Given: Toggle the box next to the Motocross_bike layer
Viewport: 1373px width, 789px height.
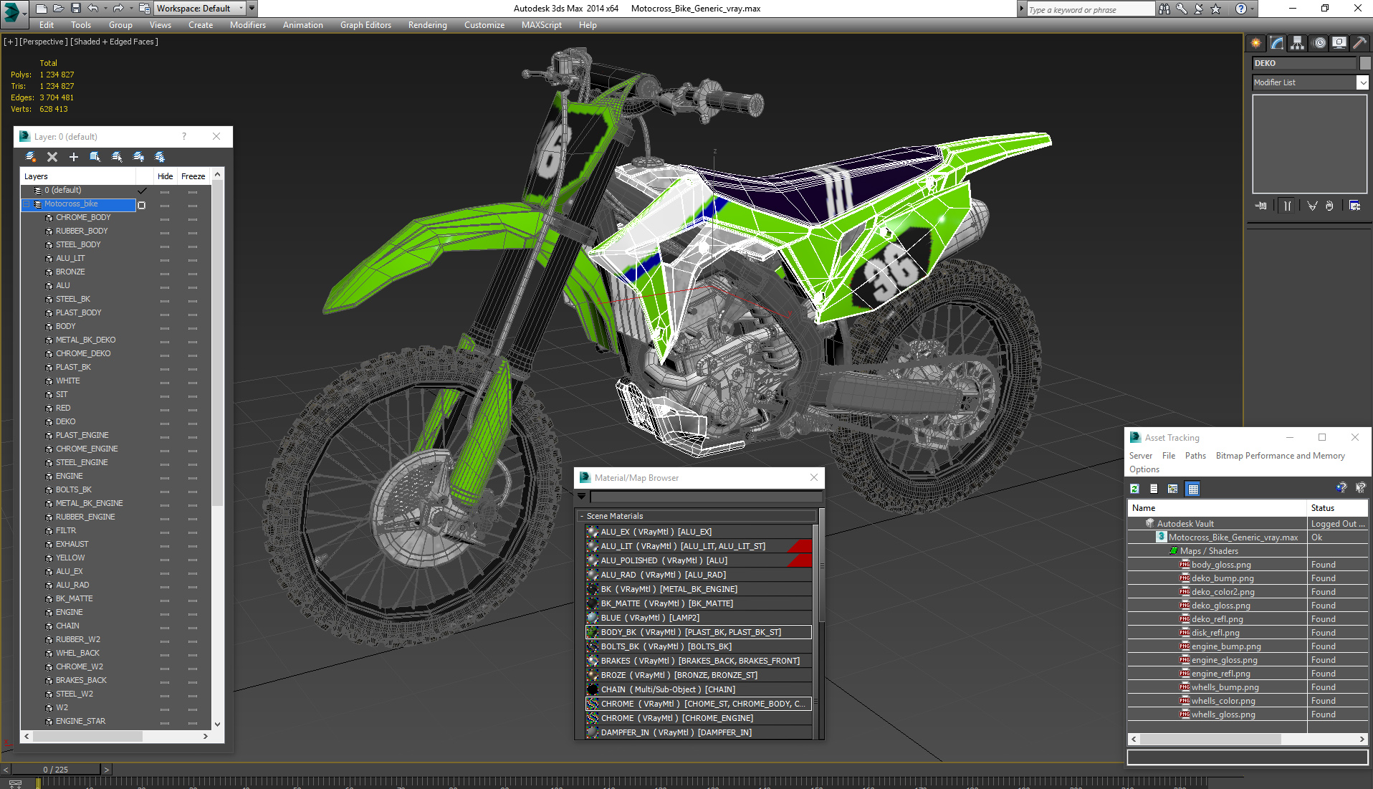Looking at the screenshot, I should 142,205.
